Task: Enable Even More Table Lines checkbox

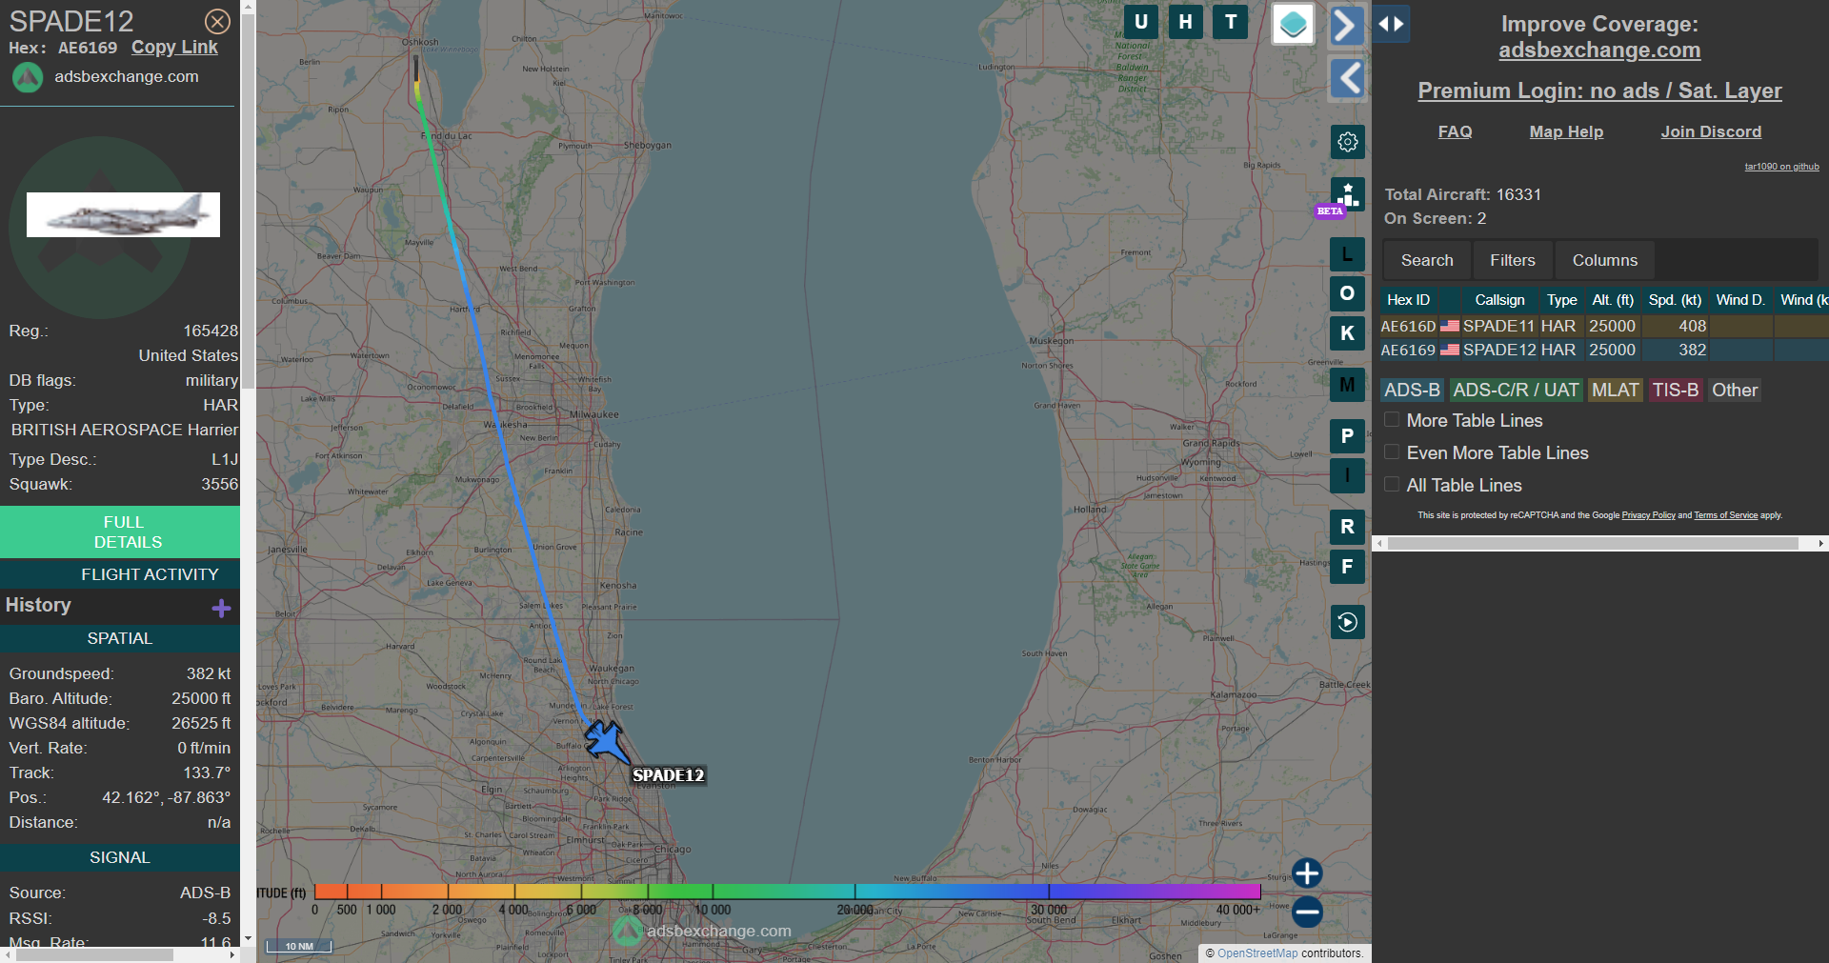Action: [x=1392, y=452]
